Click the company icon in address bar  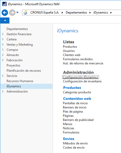(25, 13)
